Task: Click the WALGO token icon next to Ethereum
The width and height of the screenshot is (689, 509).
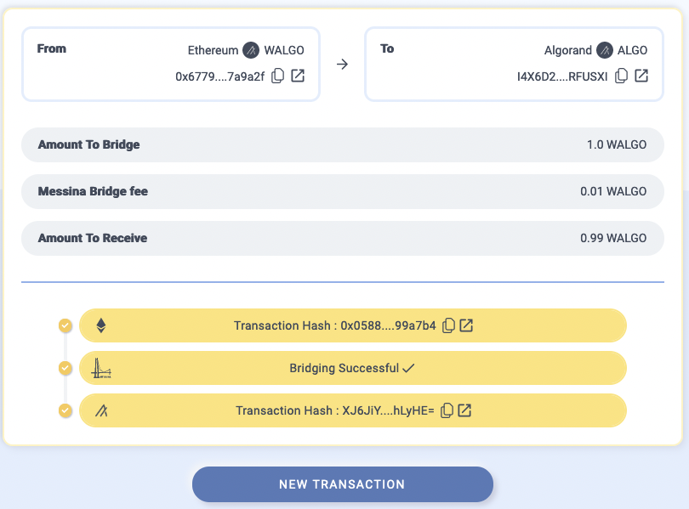Action: pyautogui.click(x=251, y=50)
